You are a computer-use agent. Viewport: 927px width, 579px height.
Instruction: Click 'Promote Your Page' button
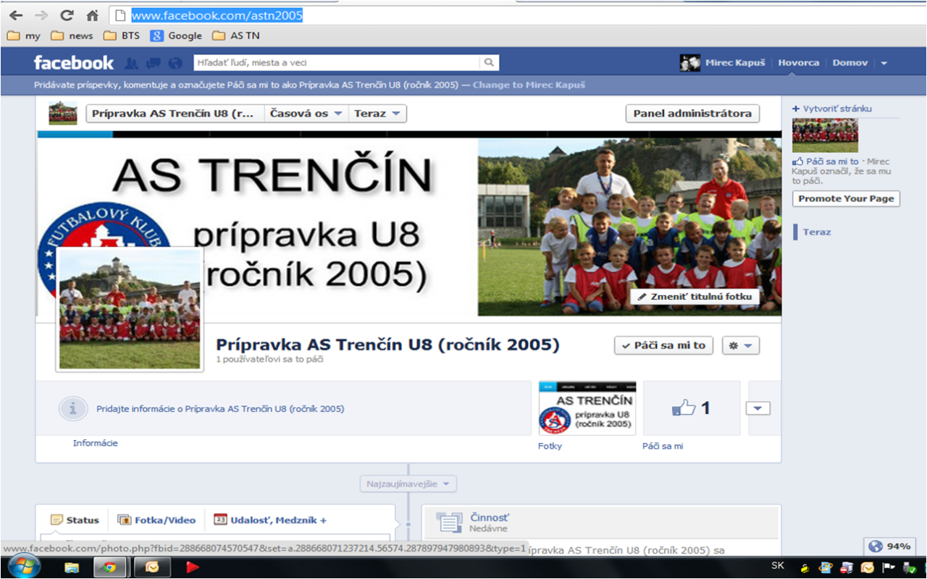(x=846, y=198)
